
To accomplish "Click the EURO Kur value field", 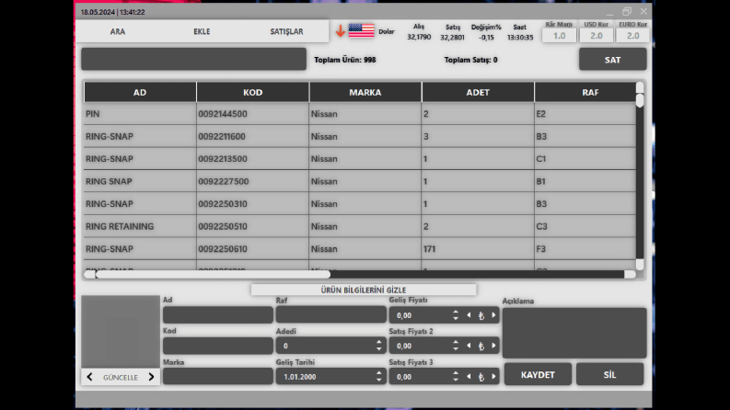I will click(x=632, y=35).
